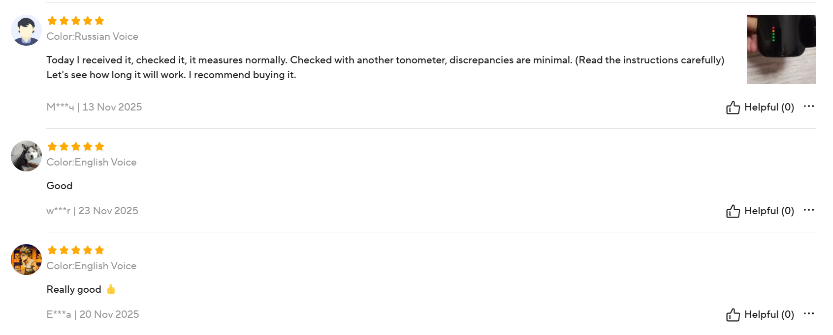The width and height of the screenshot is (833, 335).
Task: Open the review photo thumbnail
Action: (781, 49)
